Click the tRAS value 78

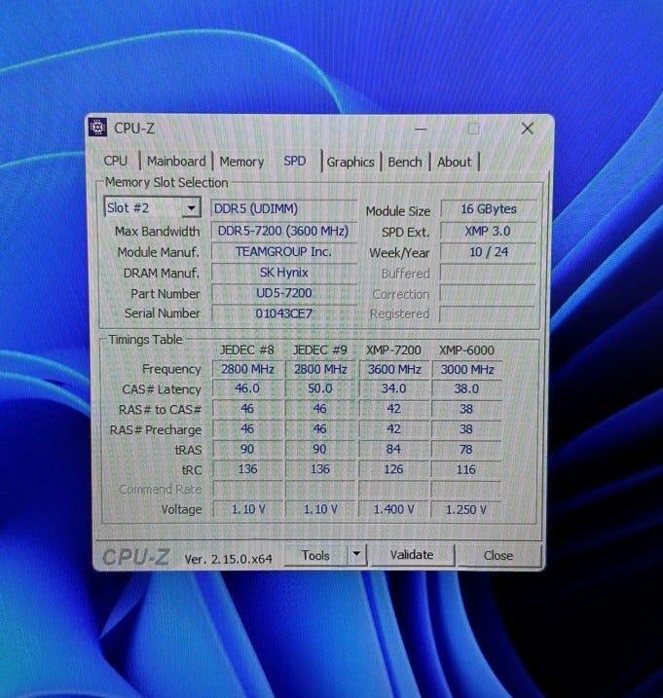click(466, 449)
